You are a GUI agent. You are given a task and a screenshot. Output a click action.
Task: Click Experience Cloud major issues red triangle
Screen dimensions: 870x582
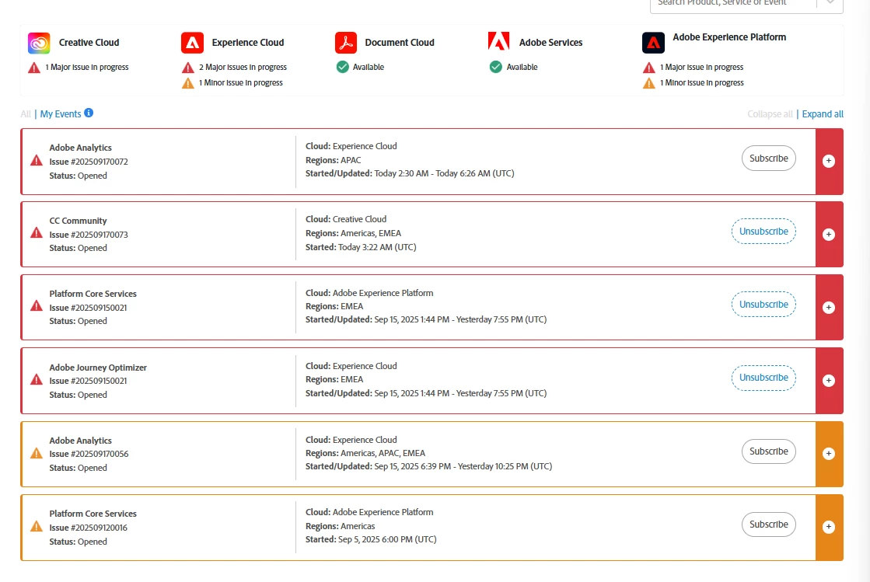coord(188,68)
